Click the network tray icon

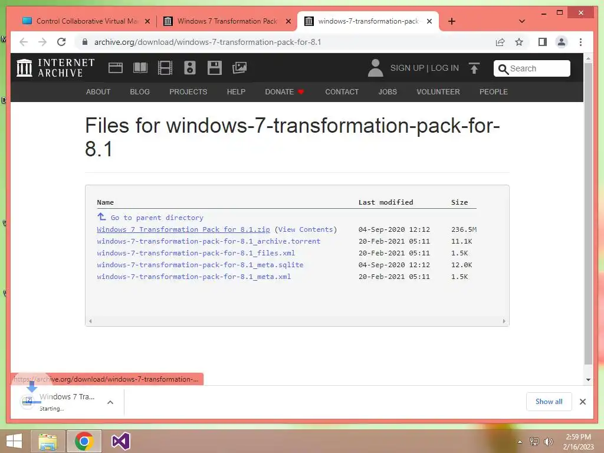pos(534,441)
